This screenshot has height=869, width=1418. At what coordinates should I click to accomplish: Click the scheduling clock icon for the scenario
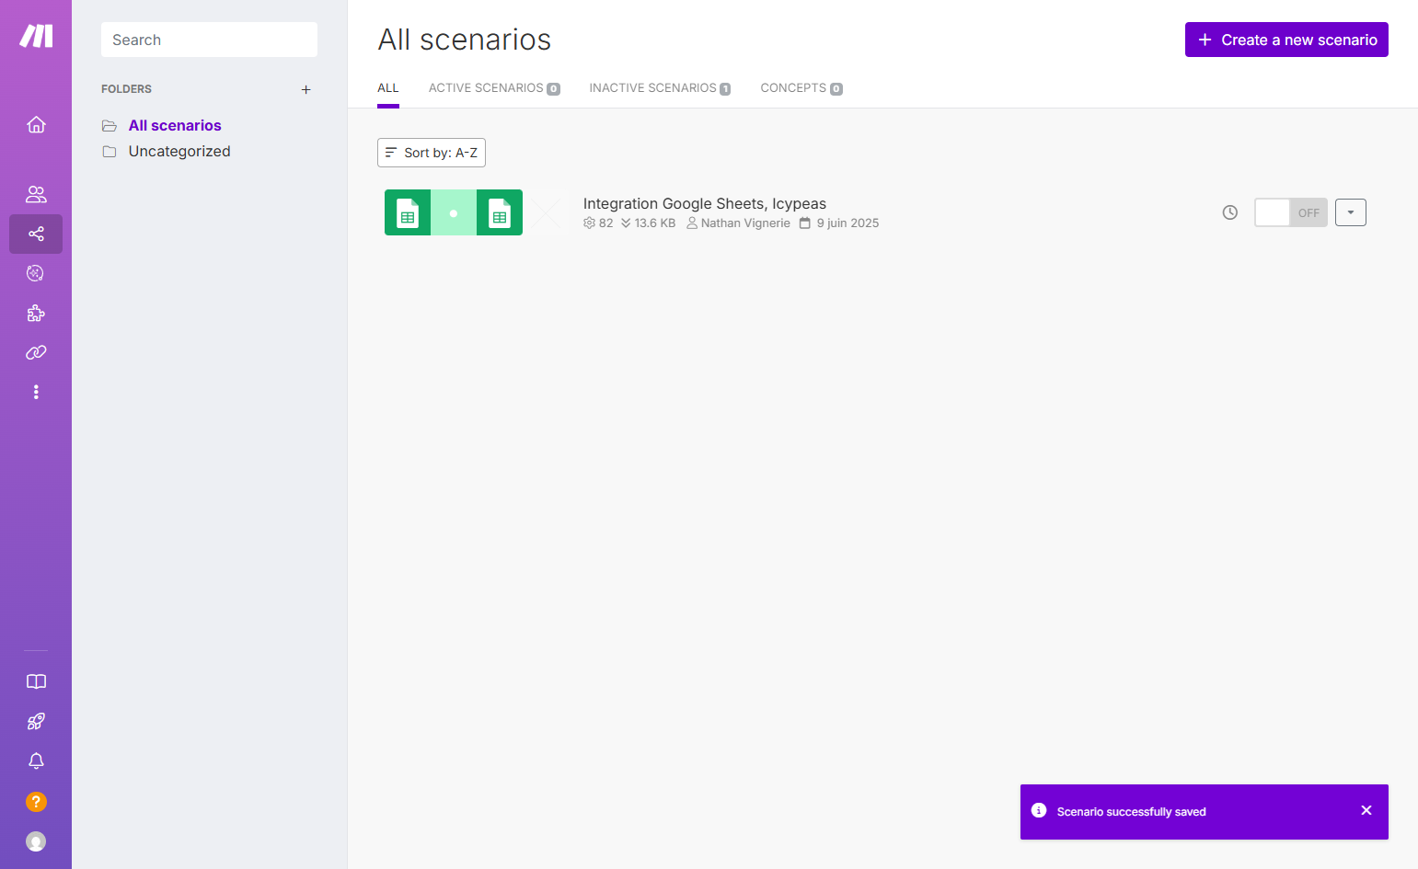1230,212
